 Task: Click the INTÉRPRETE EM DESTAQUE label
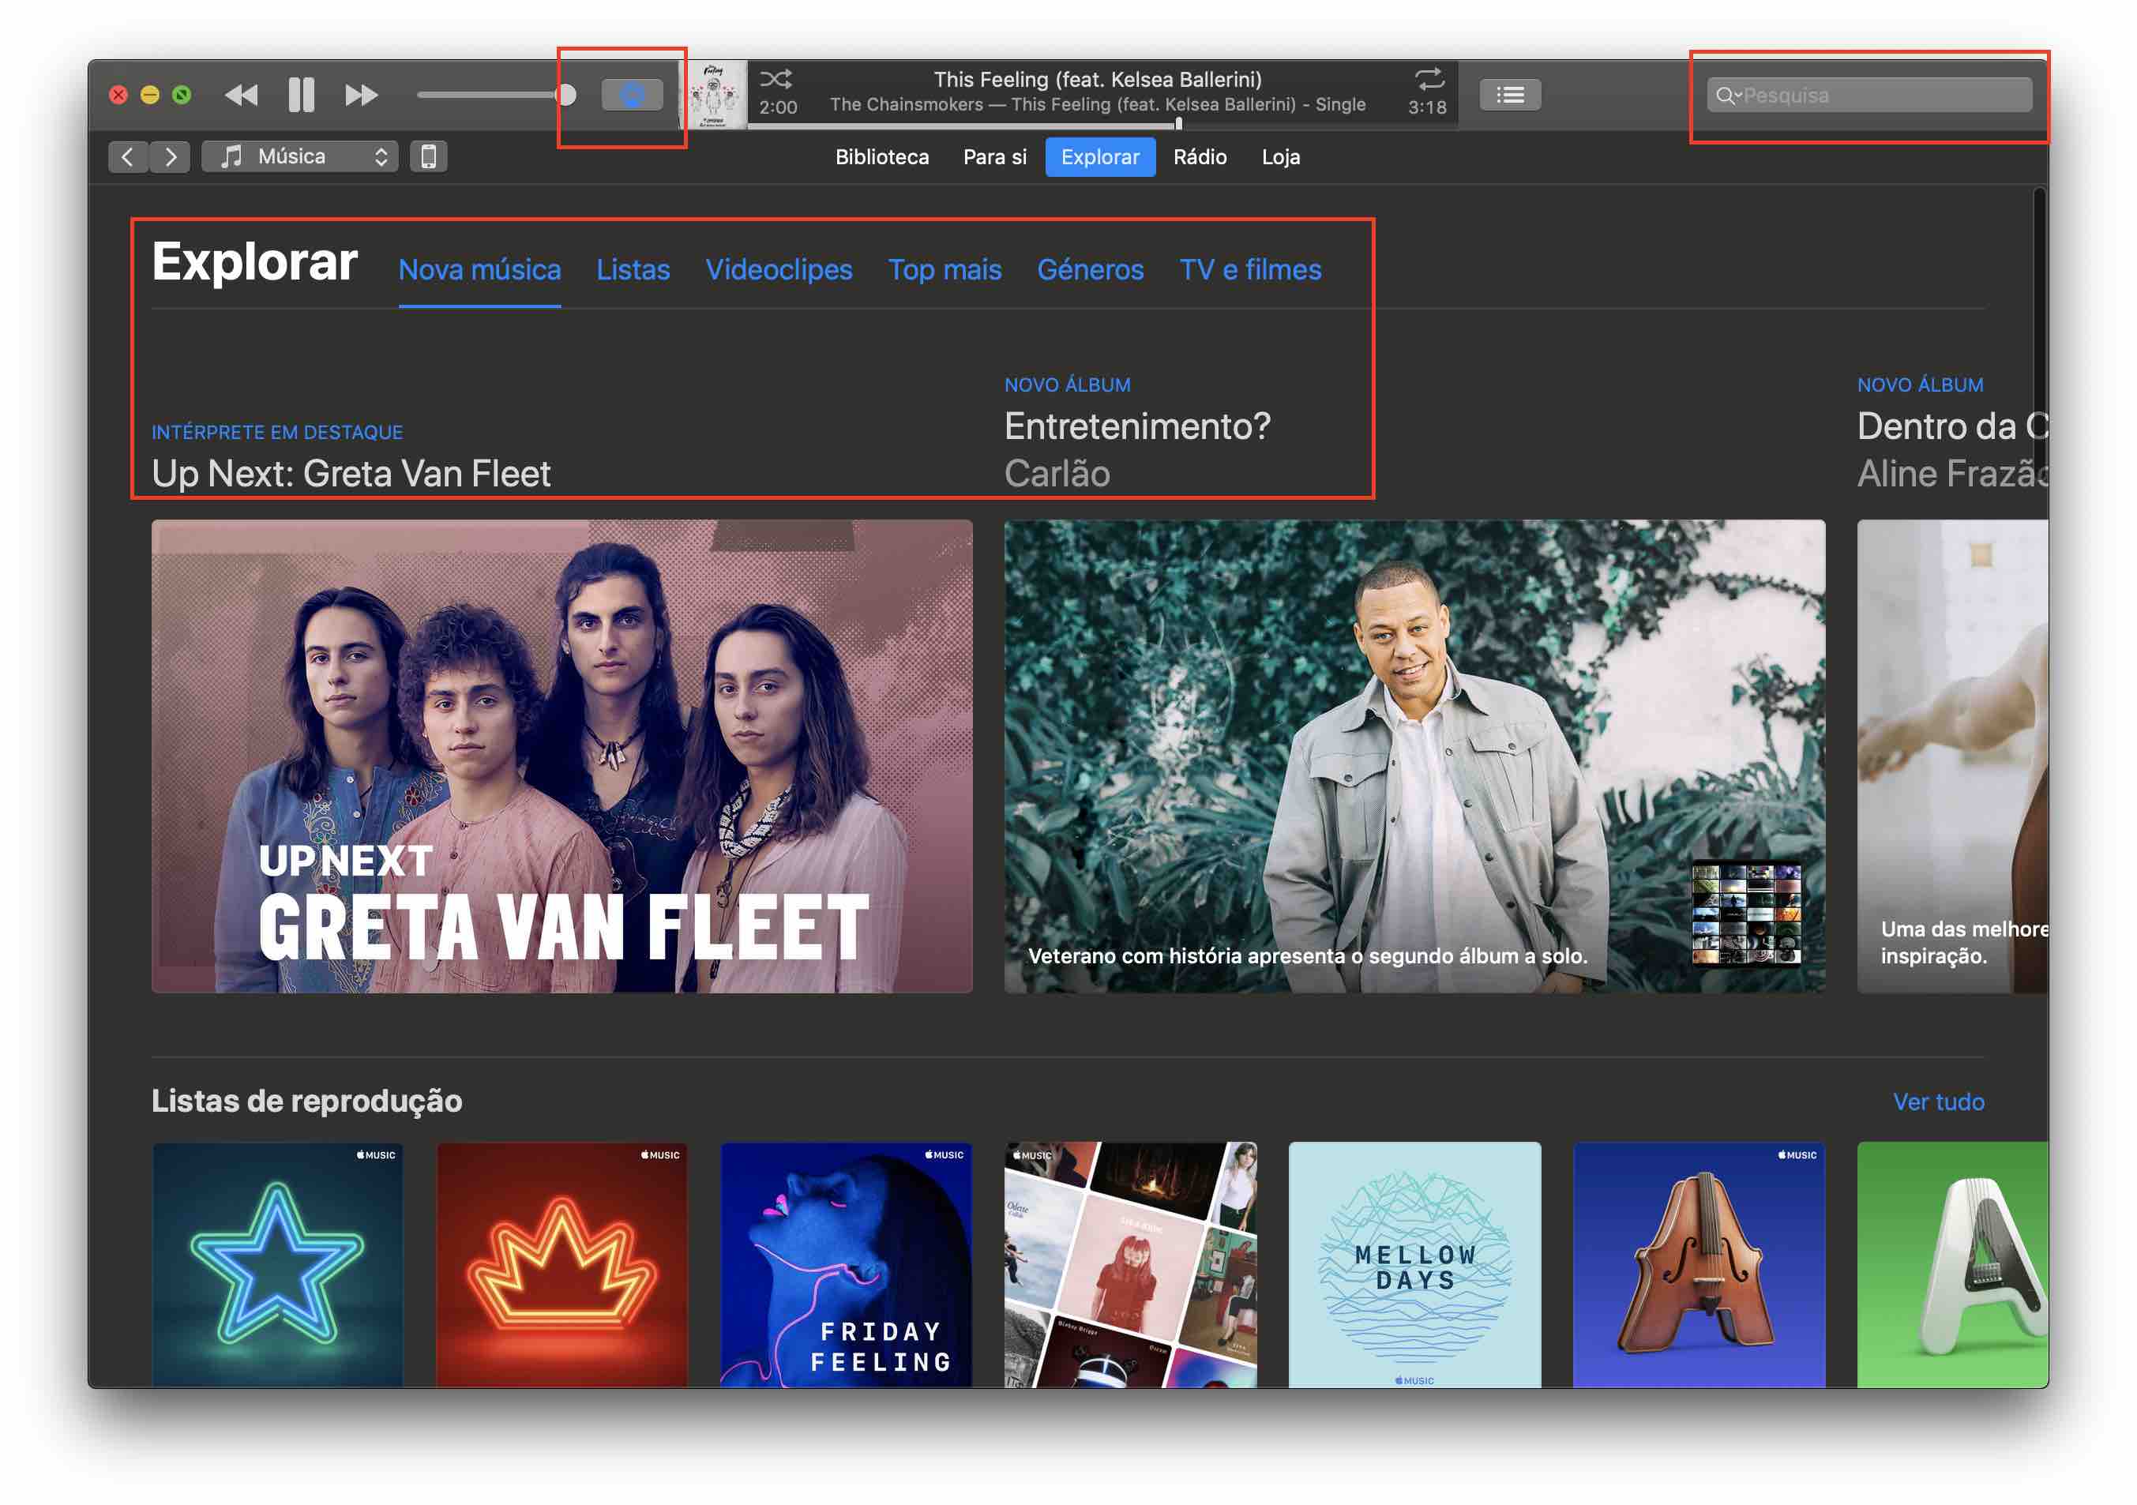point(276,432)
